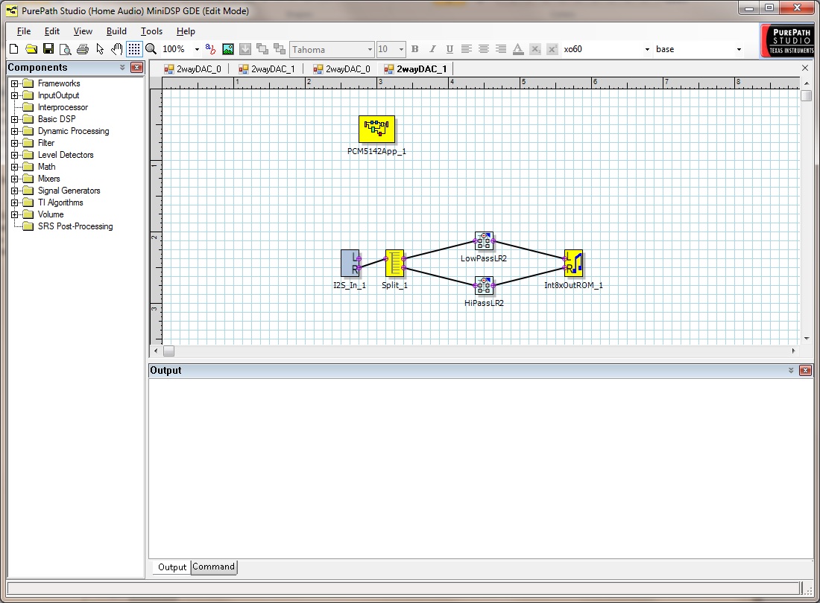Expand the Frameworks folder
Screen dimensions: 820x603
[15, 83]
